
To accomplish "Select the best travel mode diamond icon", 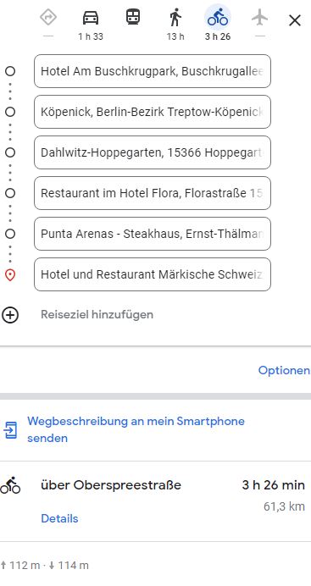I will pos(48,18).
